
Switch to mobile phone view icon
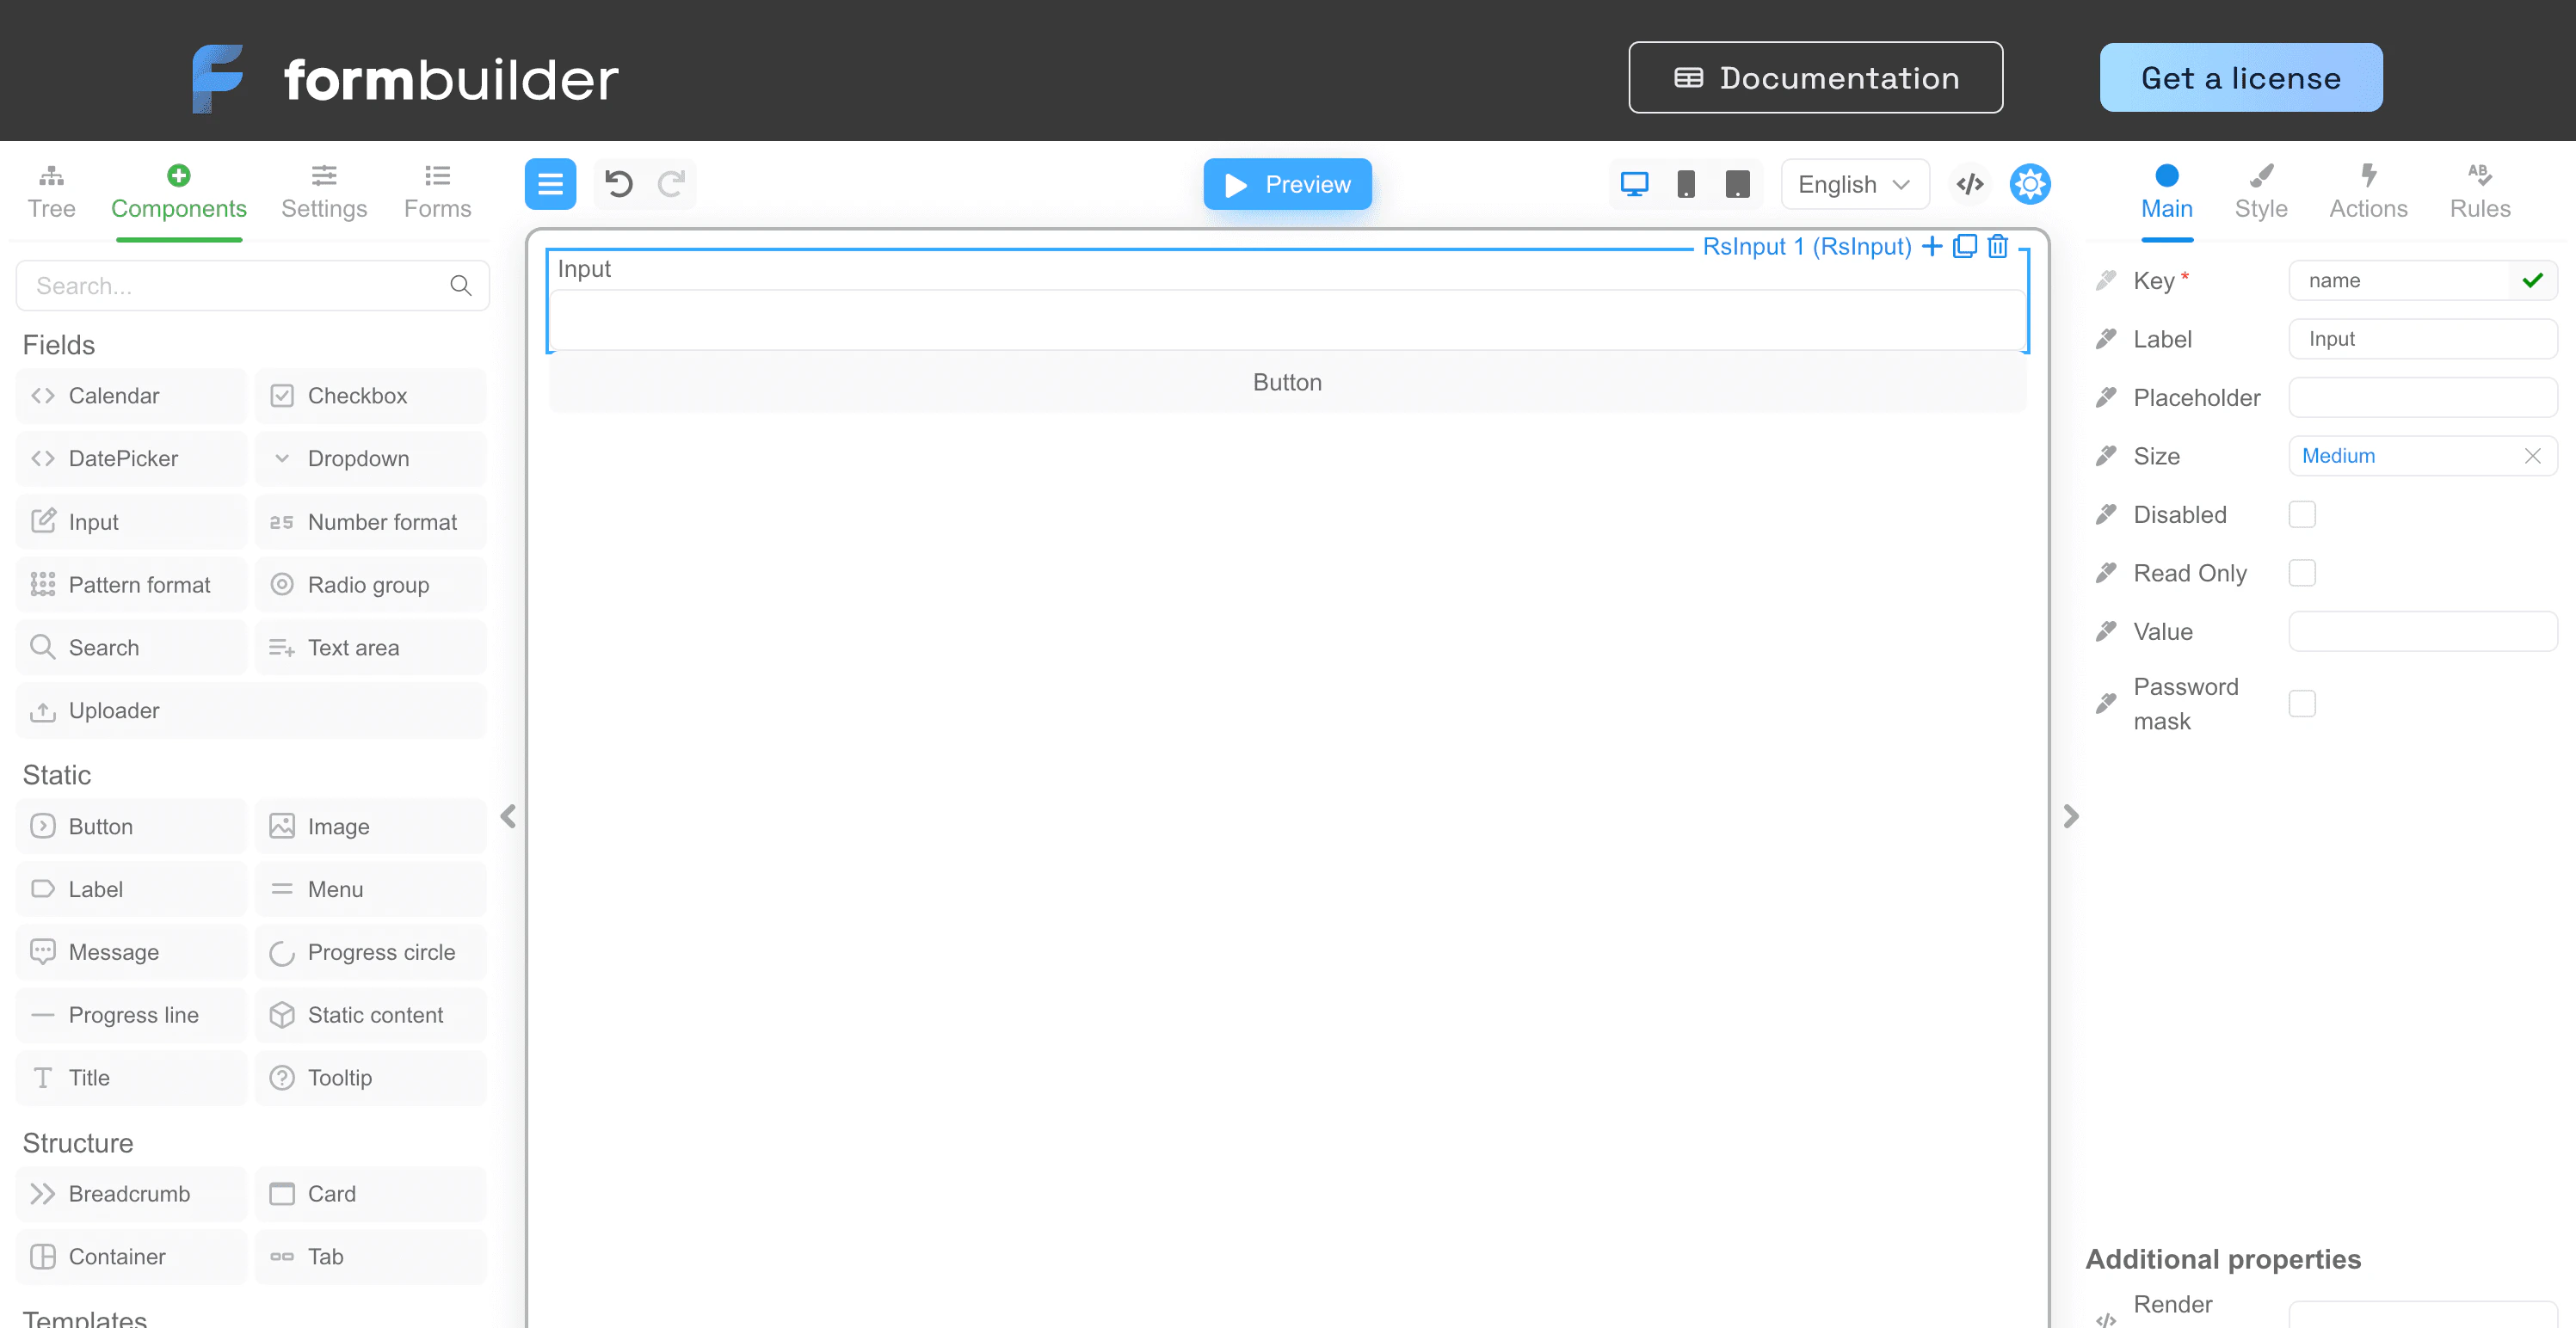point(1686,184)
